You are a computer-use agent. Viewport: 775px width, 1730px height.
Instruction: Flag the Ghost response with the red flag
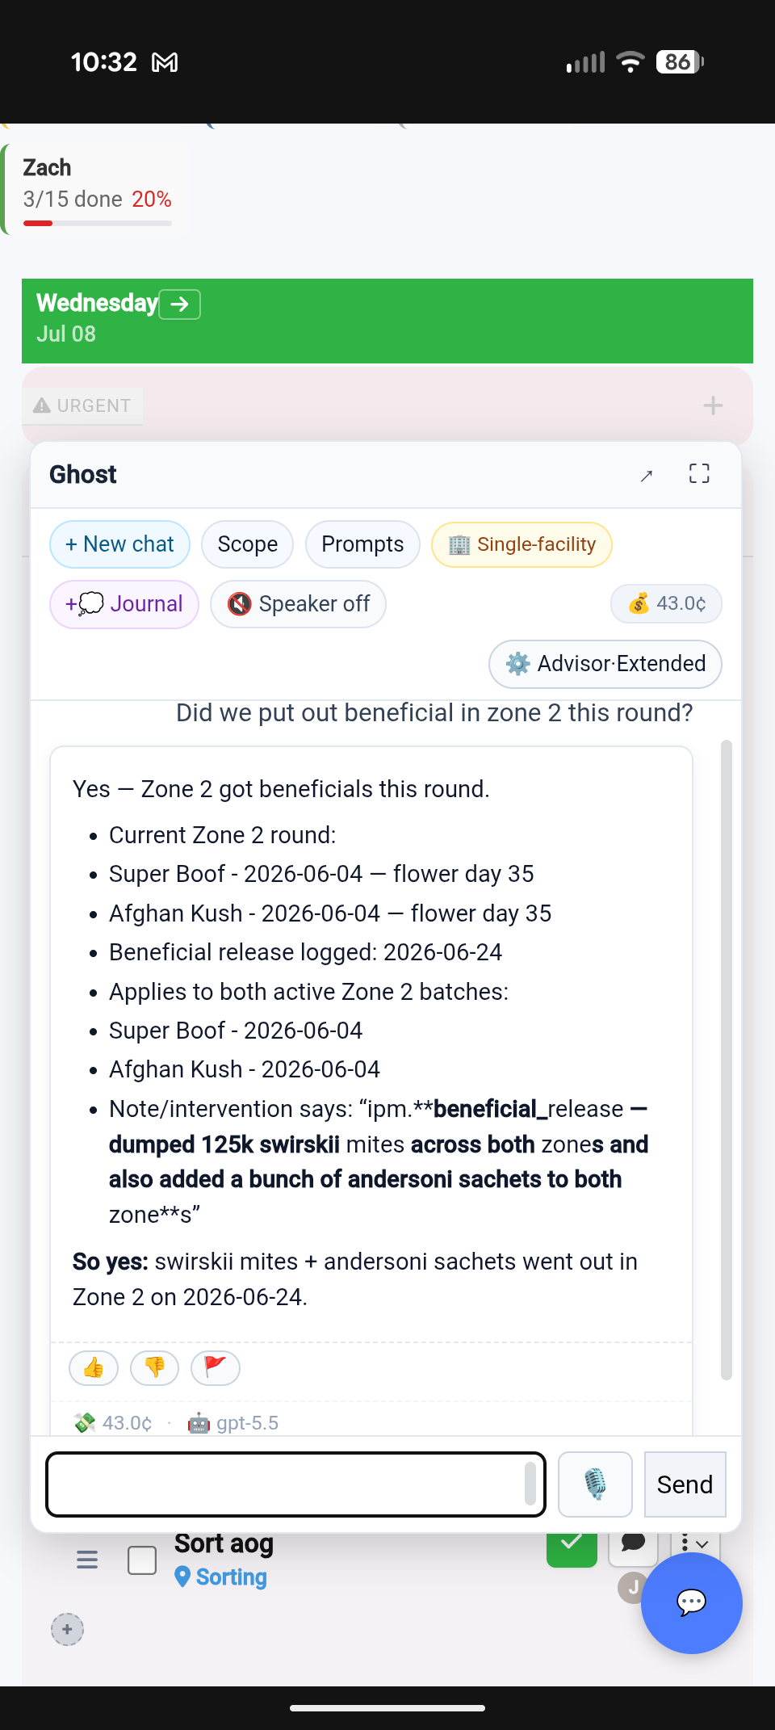[x=215, y=1367]
